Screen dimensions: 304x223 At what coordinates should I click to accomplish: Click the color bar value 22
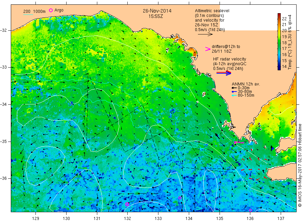pyautogui.click(x=284, y=19)
